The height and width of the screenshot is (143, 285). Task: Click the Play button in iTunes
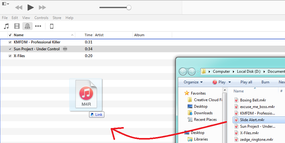[30, 7]
